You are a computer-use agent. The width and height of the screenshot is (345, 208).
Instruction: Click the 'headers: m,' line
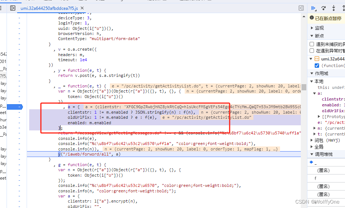(71, 55)
